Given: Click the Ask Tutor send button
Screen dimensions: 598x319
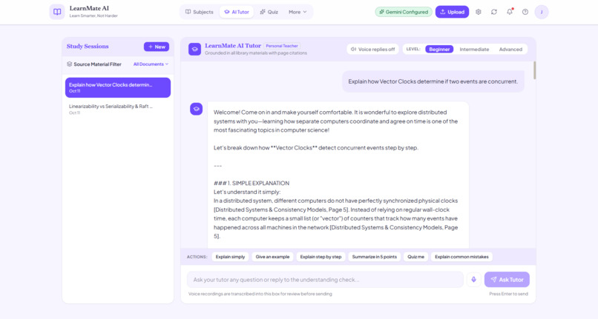Looking at the screenshot, I should click(x=507, y=280).
